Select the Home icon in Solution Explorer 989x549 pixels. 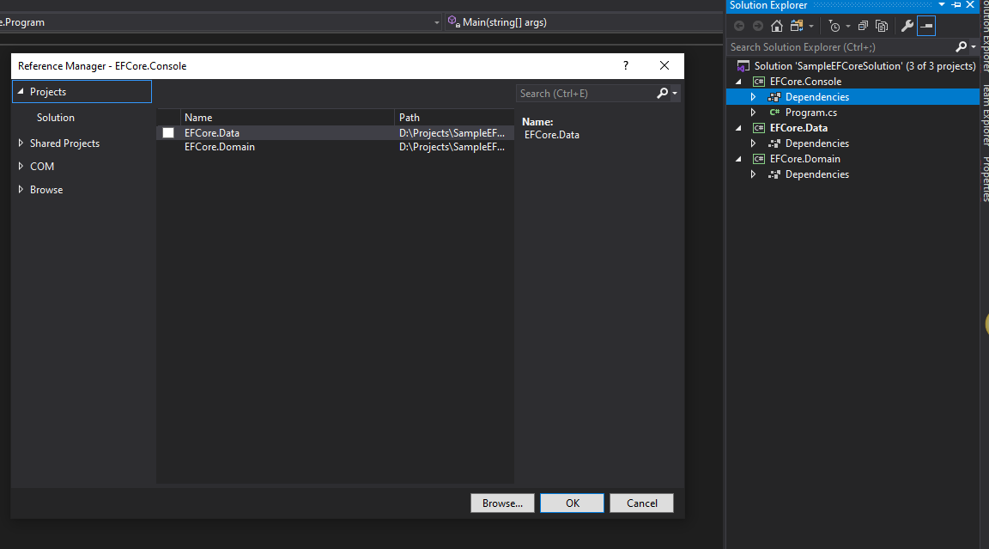point(776,25)
